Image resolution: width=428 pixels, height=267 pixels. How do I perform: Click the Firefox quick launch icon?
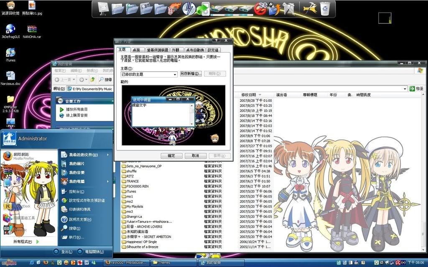pyautogui.click(x=46, y=263)
